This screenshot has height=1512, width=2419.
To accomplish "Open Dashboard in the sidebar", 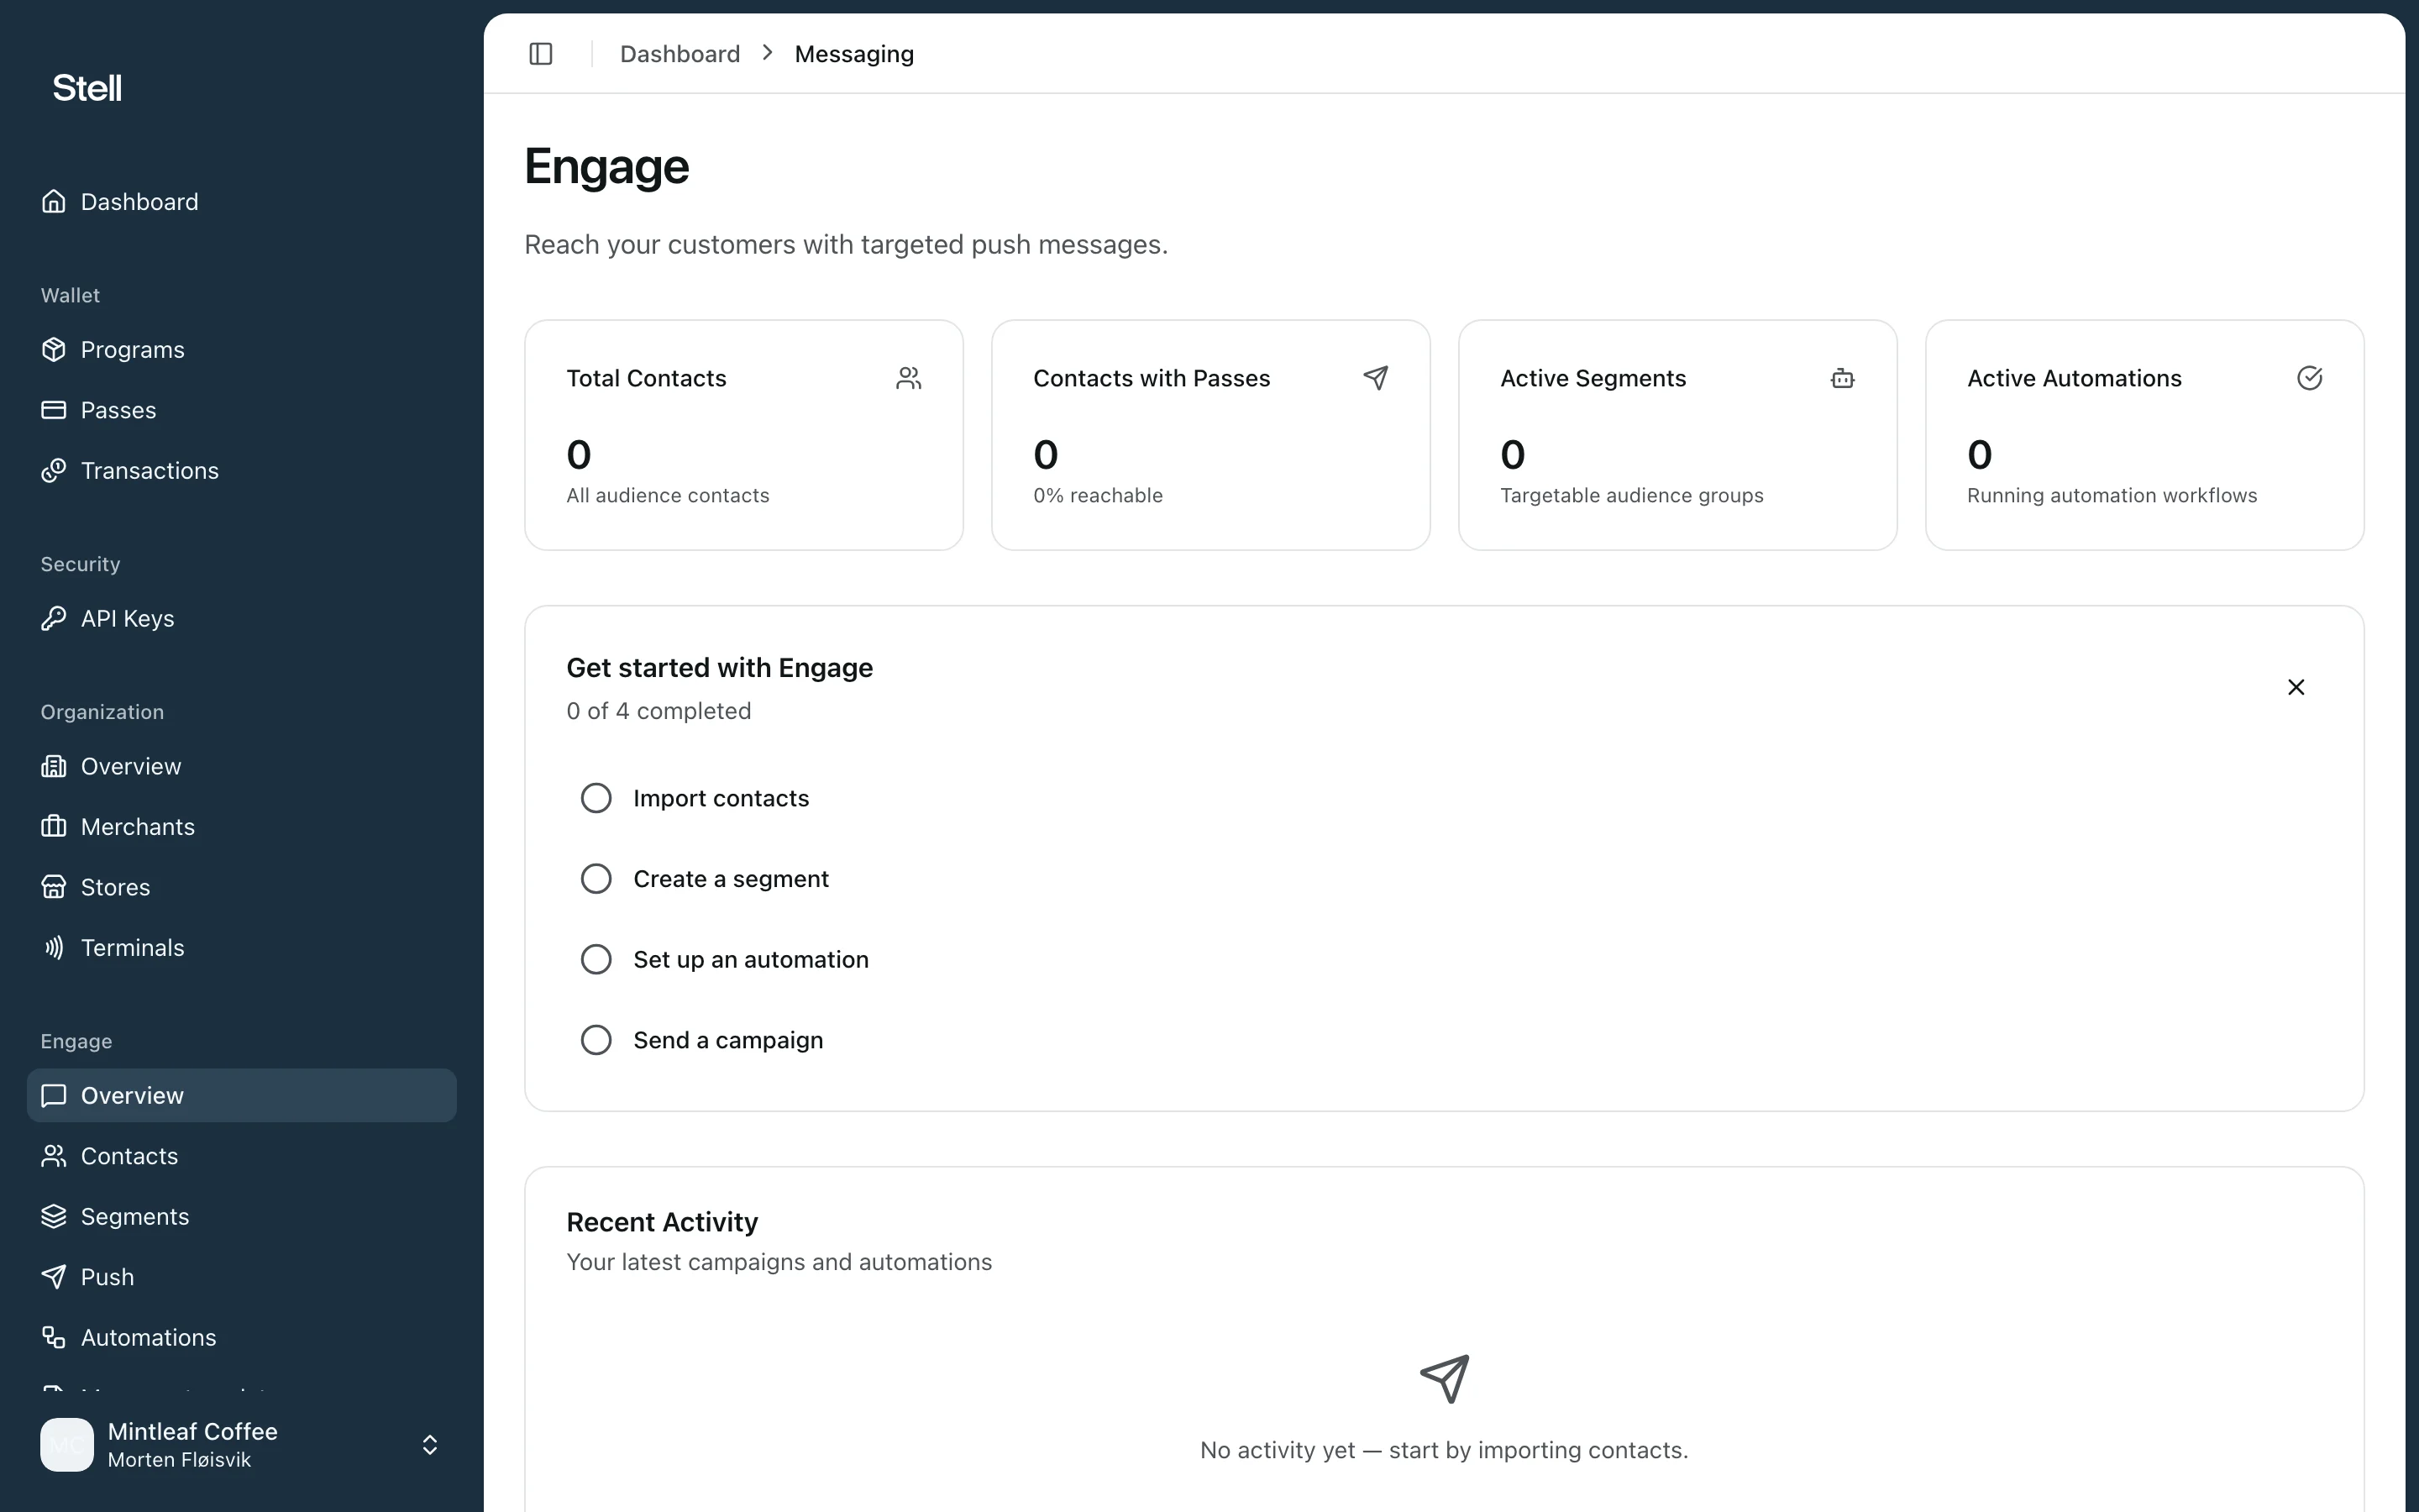I will 242,202.
